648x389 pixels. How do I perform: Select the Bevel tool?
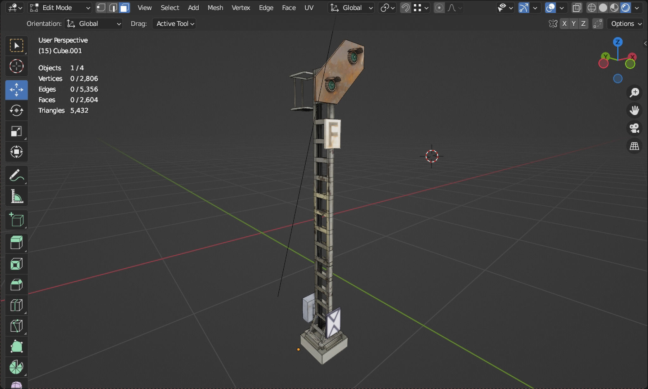coord(16,285)
